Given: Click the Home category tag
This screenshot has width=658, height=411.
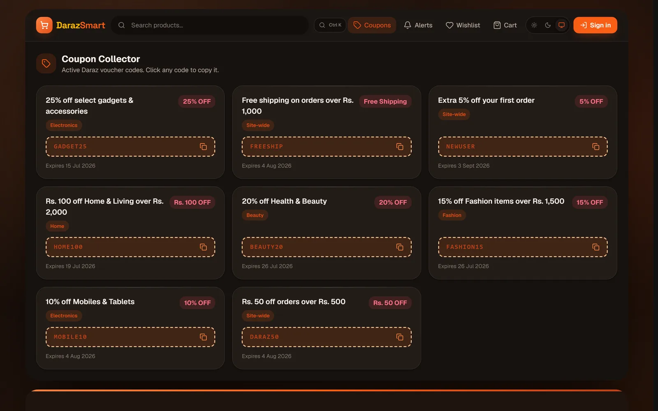Looking at the screenshot, I should (57, 226).
